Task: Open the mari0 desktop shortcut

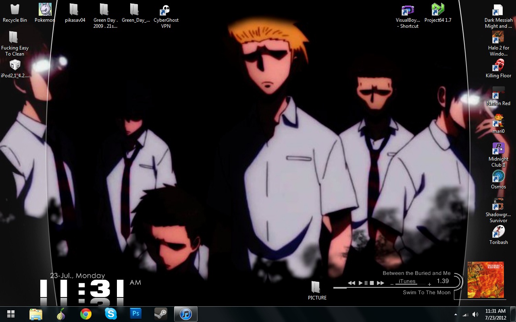Action: tap(498, 121)
